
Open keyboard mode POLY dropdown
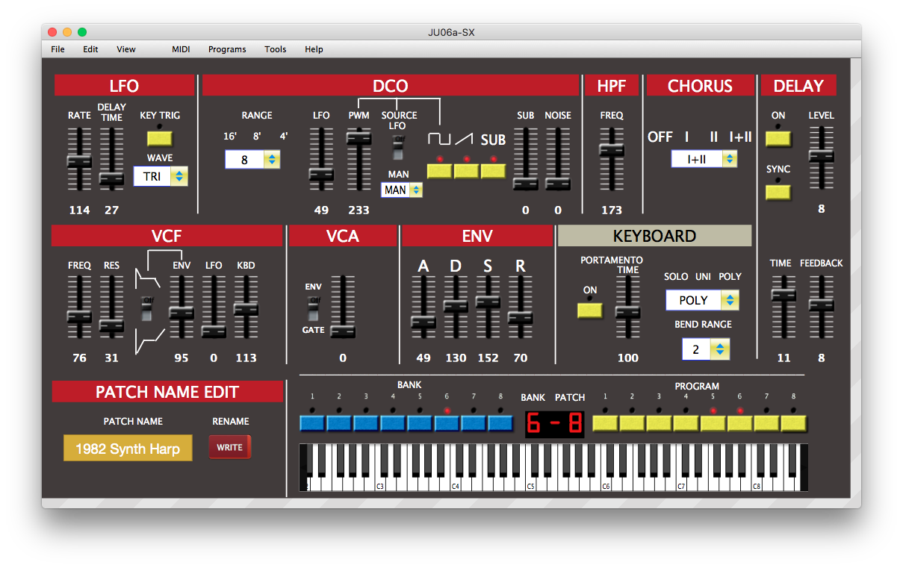pyautogui.click(x=703, y=300)
